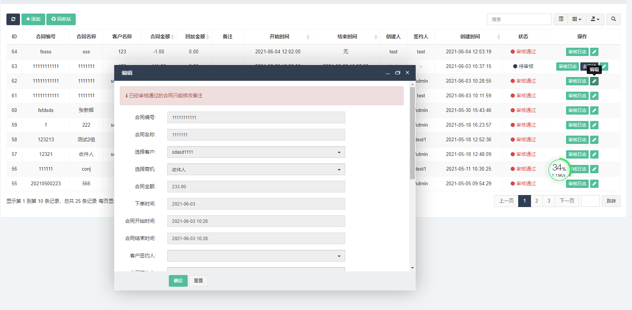The width and height of the screenshot is (632, 310).
Task: Sort by 开始时间 column header
Action: point(279,37)
